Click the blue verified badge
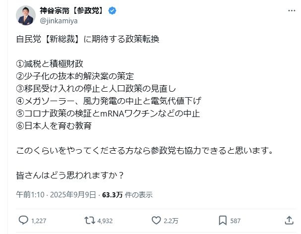The image size is (301, 234). click(x=112, y=10)
